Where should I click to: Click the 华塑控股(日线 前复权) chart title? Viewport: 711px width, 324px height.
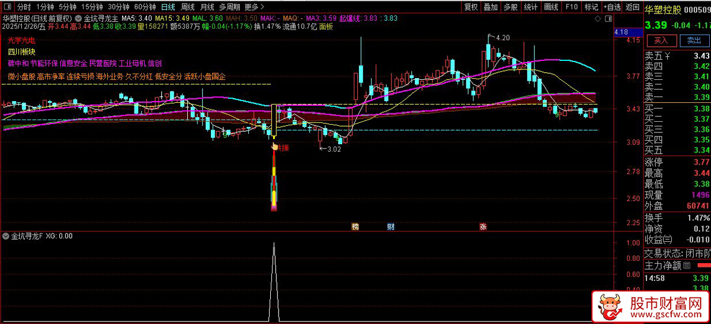tap(37, 19)
